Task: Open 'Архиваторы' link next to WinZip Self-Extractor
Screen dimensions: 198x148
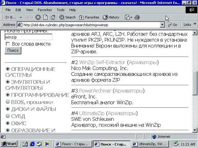Action: point(143,62)
